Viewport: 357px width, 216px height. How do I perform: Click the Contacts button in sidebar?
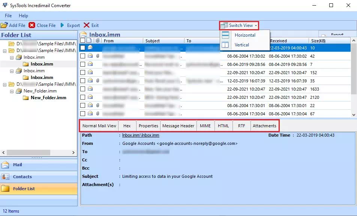(39, 177)
